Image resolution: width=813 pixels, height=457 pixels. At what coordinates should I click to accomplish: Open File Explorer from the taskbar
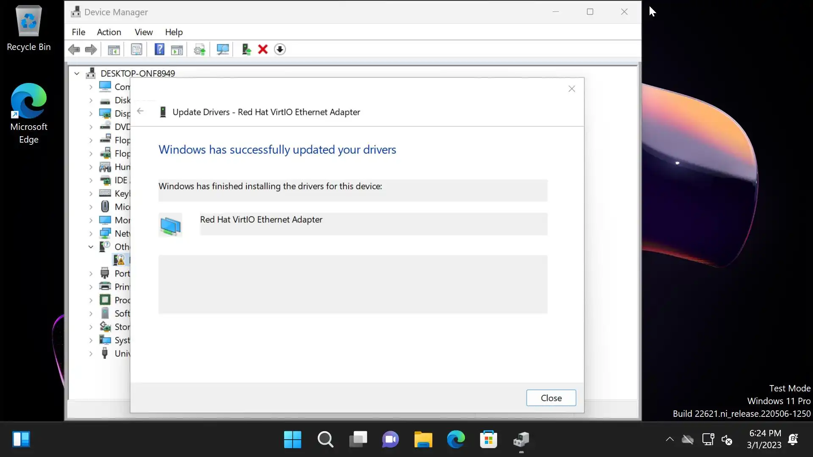423,439
